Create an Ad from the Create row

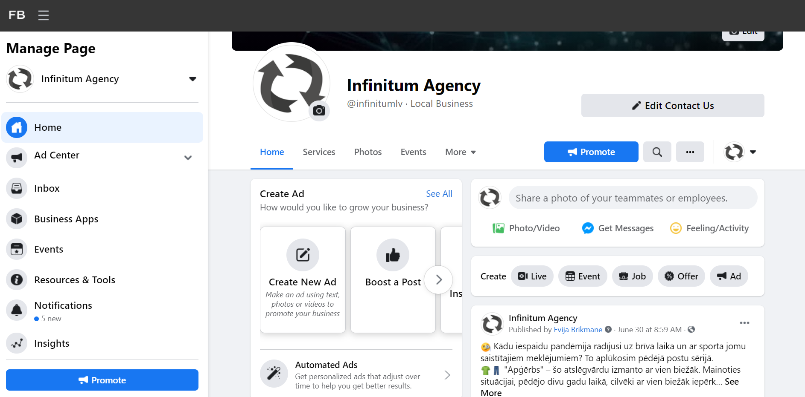coord(729,276)
